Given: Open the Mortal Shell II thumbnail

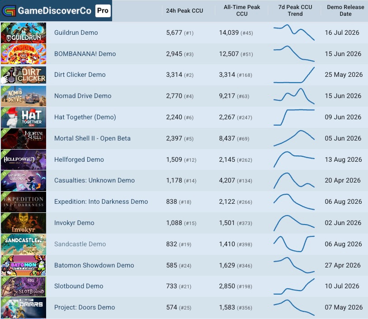Looking at the screenshot, I should (x=24, y=139).
